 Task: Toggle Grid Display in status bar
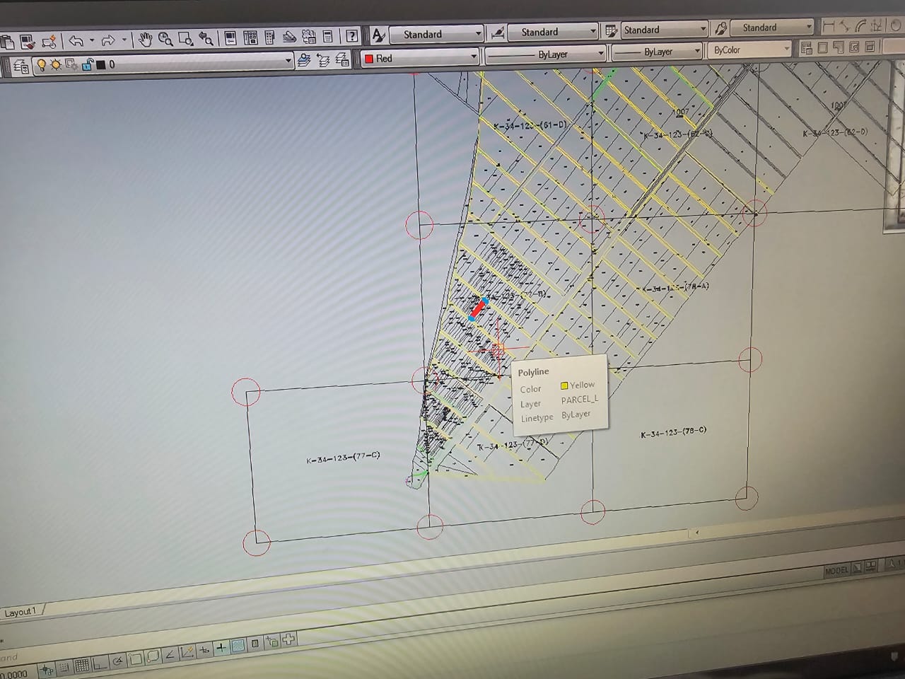tap(81, 665)
